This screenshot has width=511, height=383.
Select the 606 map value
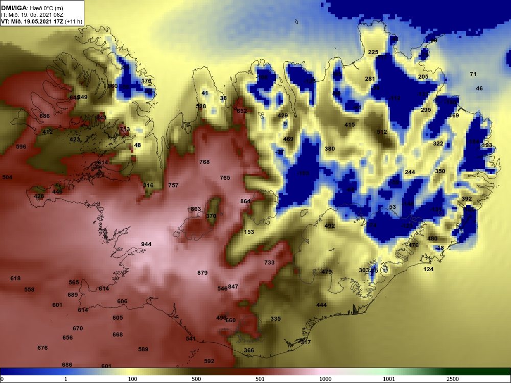[122, 301]
